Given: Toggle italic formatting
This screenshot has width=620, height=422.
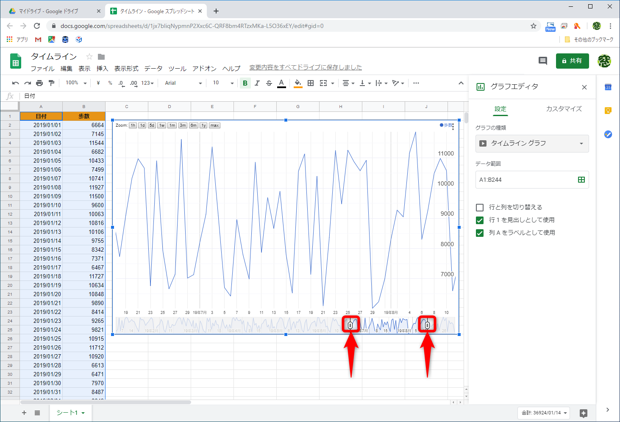Looking at the screenshot, I should point(257,83).
